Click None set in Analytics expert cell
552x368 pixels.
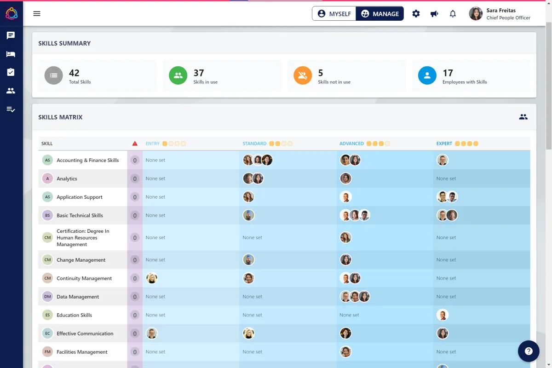coord(446,178)
